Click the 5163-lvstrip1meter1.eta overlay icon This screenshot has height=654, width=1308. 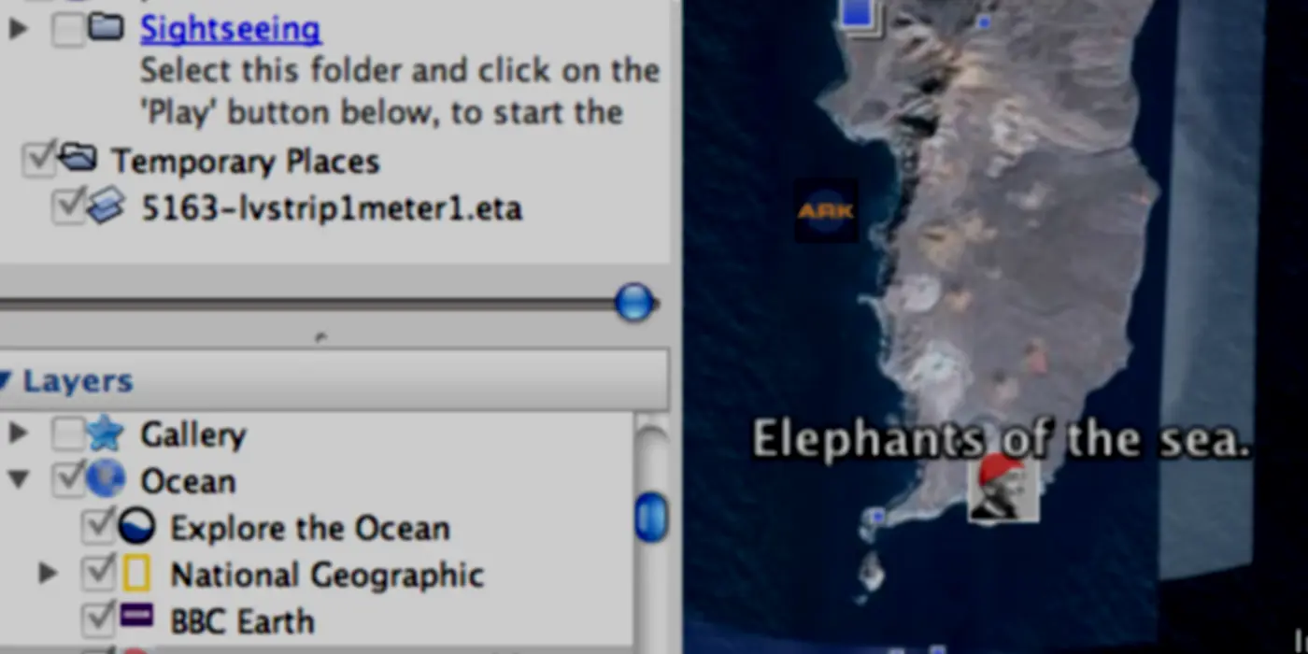click(x=106, y=206)
